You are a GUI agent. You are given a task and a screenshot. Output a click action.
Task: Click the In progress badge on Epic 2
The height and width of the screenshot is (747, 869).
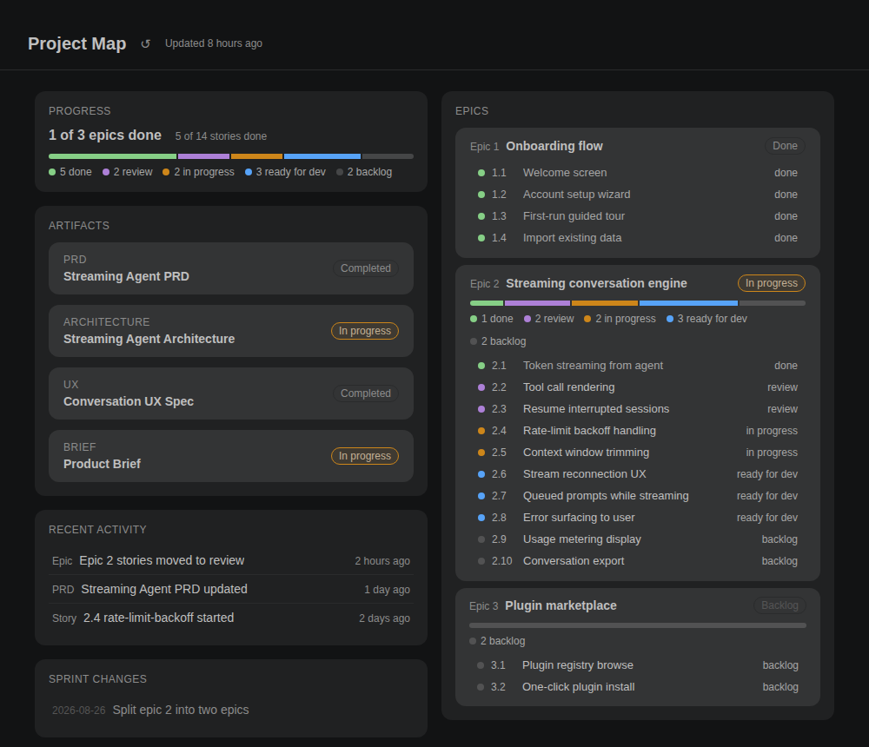pos(771,283)
